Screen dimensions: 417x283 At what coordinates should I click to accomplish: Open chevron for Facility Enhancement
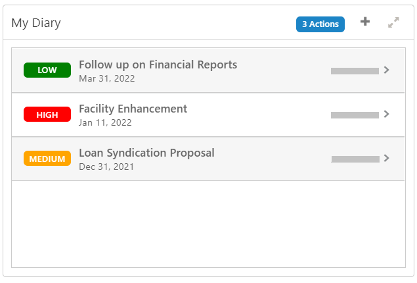(x=387, y=114)
